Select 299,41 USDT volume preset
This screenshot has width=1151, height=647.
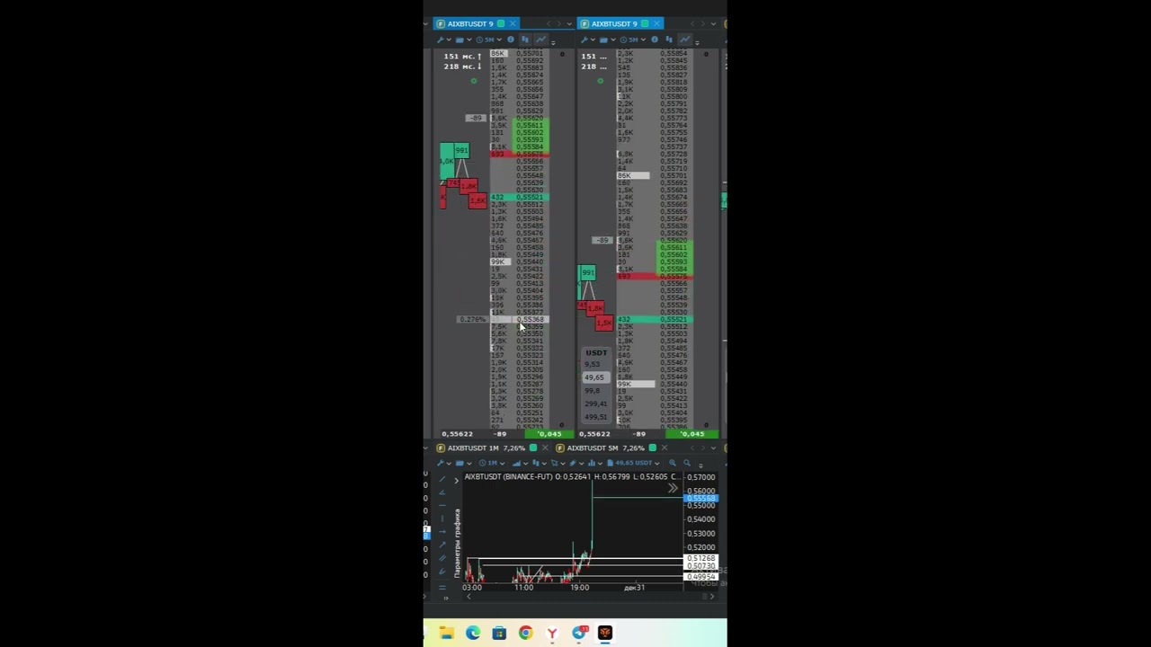click(595, 403)
